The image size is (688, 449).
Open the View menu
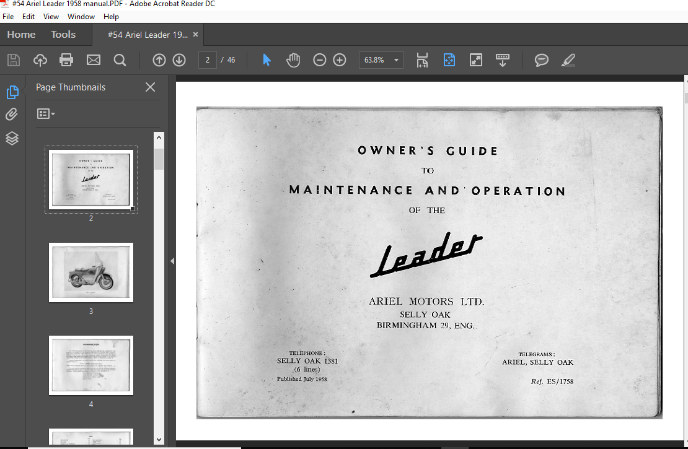[x=51, y=17]
